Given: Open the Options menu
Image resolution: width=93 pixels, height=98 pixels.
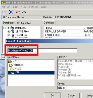Looking at the screenshot, I should coord(34,7).
